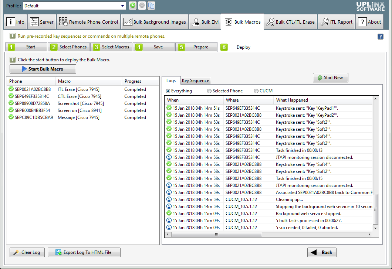Screen dimensions: 392x269
Task: Click the green add profile icon
Action: coord(133,6)
